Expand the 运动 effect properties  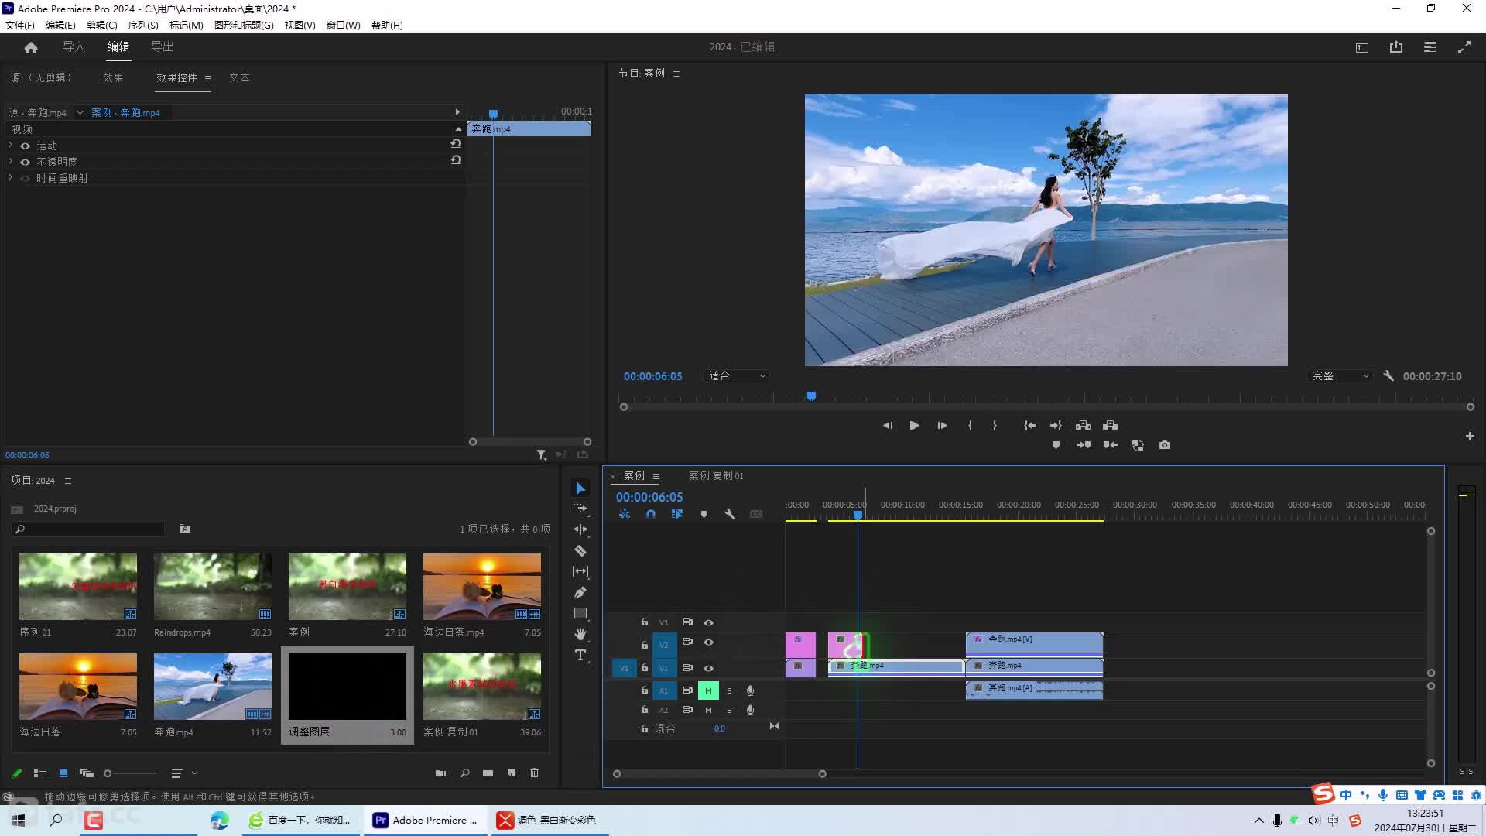coord(10,145)
